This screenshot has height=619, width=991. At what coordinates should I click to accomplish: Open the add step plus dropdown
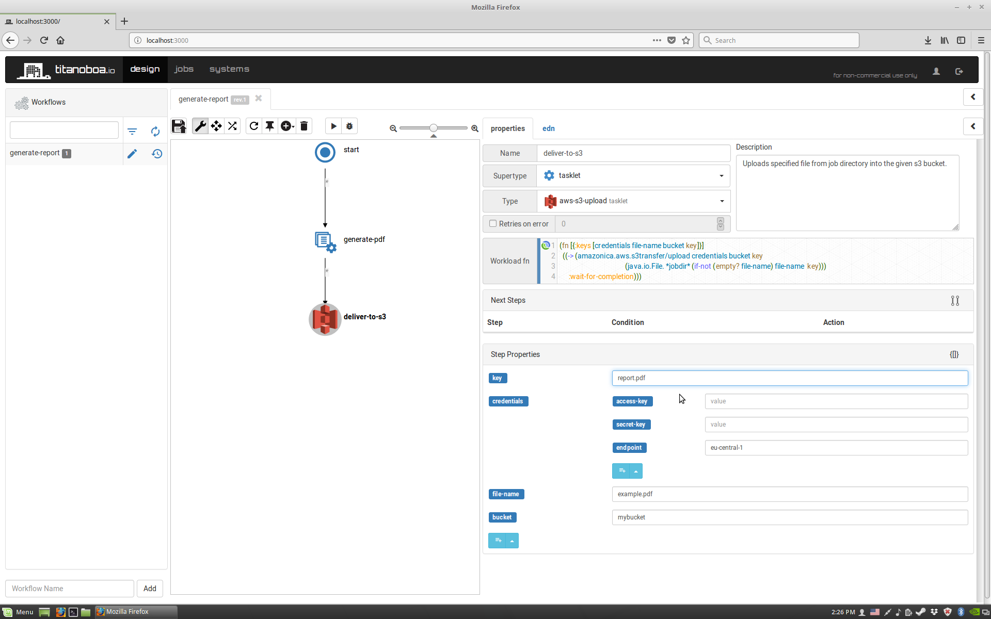point(287,126)
